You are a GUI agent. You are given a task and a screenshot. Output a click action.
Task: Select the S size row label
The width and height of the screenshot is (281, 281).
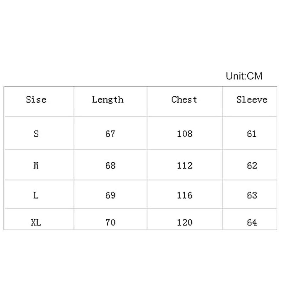tap(36, 134)
